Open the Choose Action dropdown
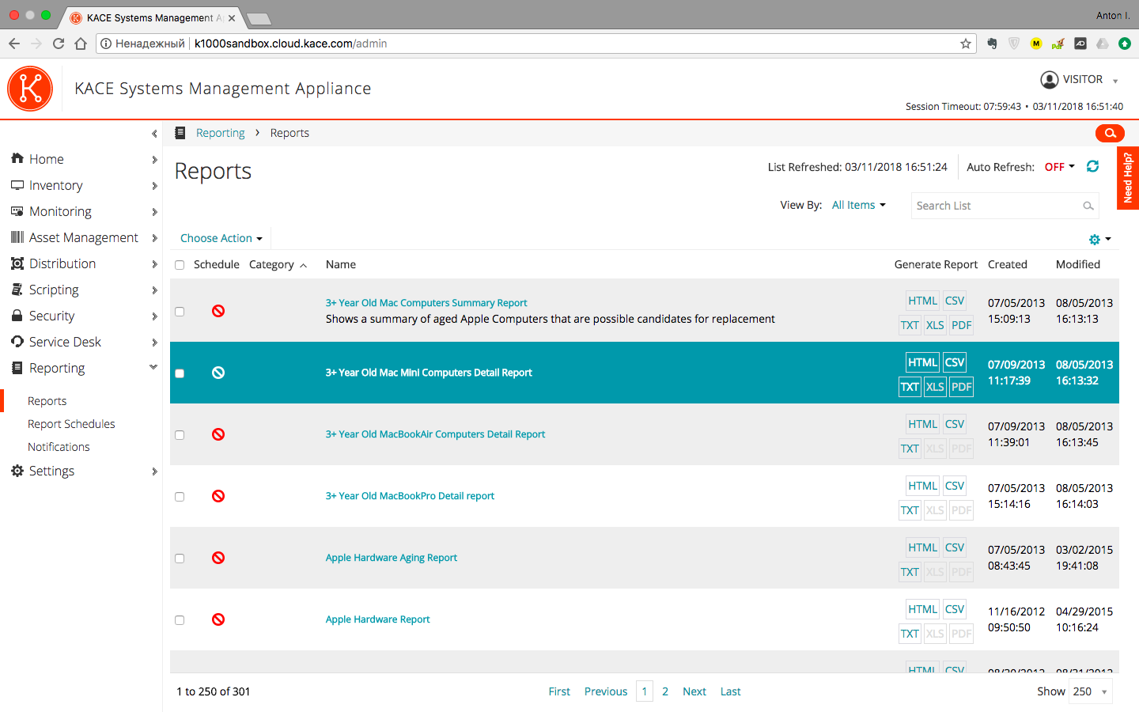 point(221,238)
